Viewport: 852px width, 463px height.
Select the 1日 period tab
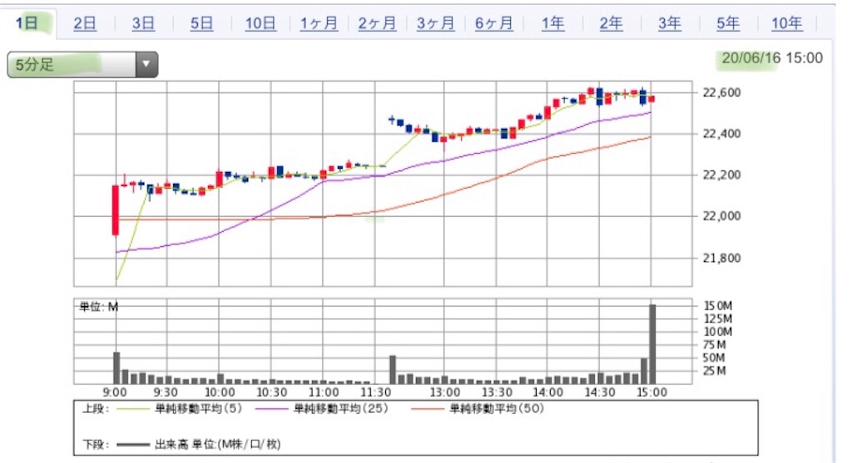[x=27, y=23]
